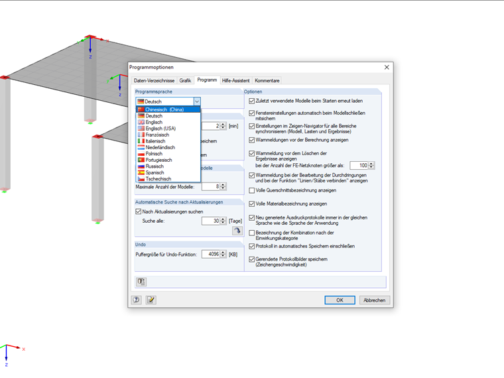Toggle Einstellungen im Zeigen-Navigator synchronisieren
Screen dimensions: 504x378
point(252,126)
